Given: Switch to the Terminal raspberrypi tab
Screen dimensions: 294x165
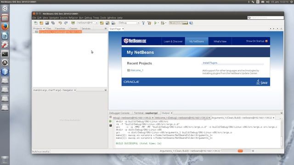Looking at the screenshot, I should 146,113.
